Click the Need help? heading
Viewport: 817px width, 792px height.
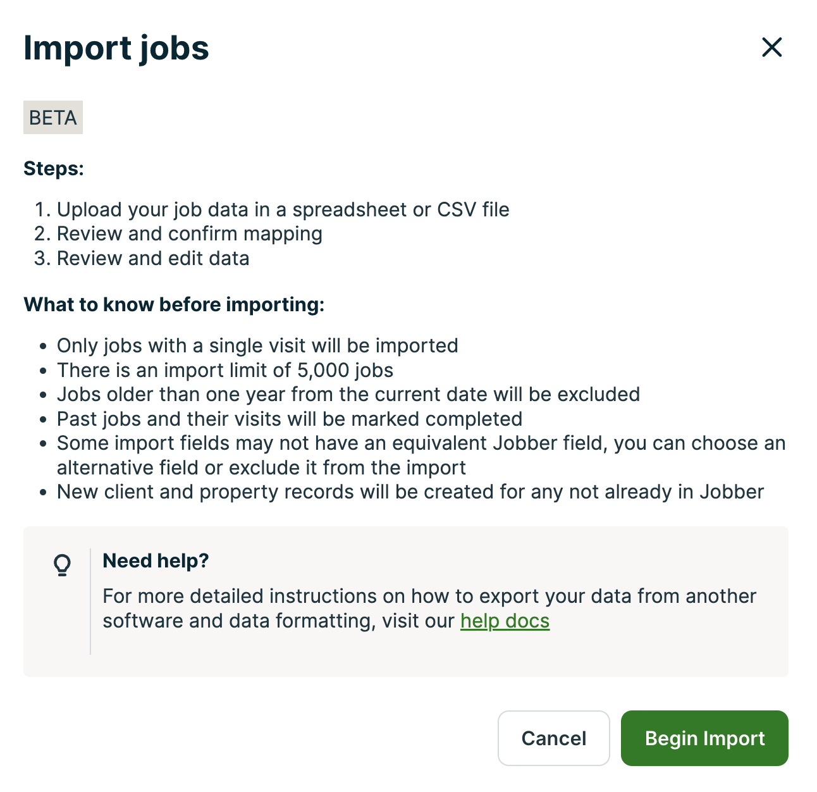click(x=156, y=560)
